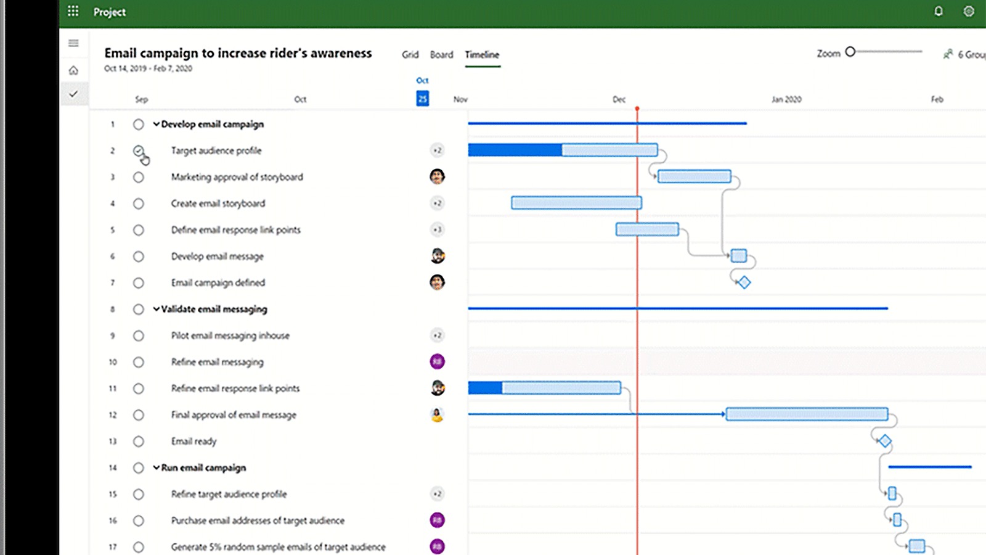The width and height of the screenshot is (986, 555).
Task: Click the Zoom slider handle
Action: [x=850, y=52]
